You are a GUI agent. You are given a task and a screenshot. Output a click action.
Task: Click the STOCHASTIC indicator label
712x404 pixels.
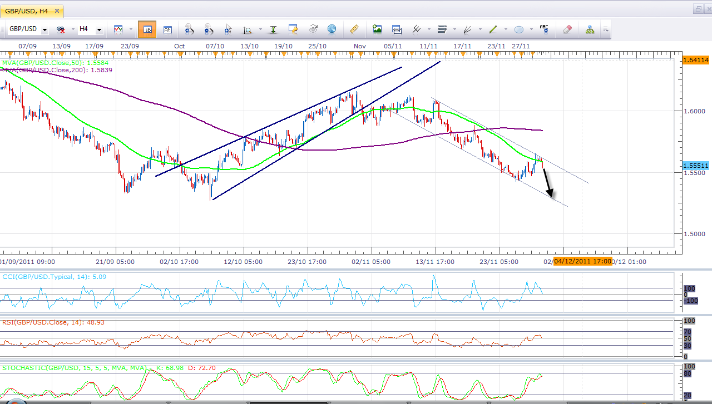click(109, 367)
